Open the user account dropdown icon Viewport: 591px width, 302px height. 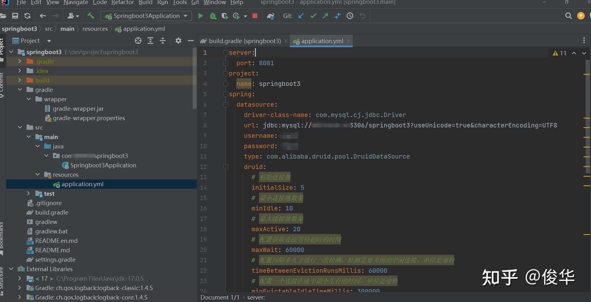[x=73, y=16]
